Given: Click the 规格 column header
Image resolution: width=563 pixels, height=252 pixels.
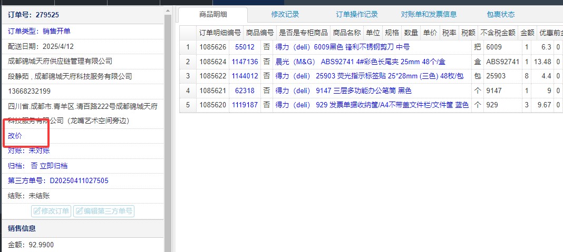Looking at the screenshot, I should [392, 33].
